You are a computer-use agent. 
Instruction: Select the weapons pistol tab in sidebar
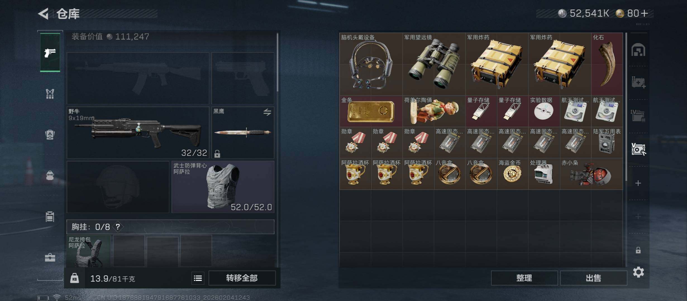[x=50, y=52]
